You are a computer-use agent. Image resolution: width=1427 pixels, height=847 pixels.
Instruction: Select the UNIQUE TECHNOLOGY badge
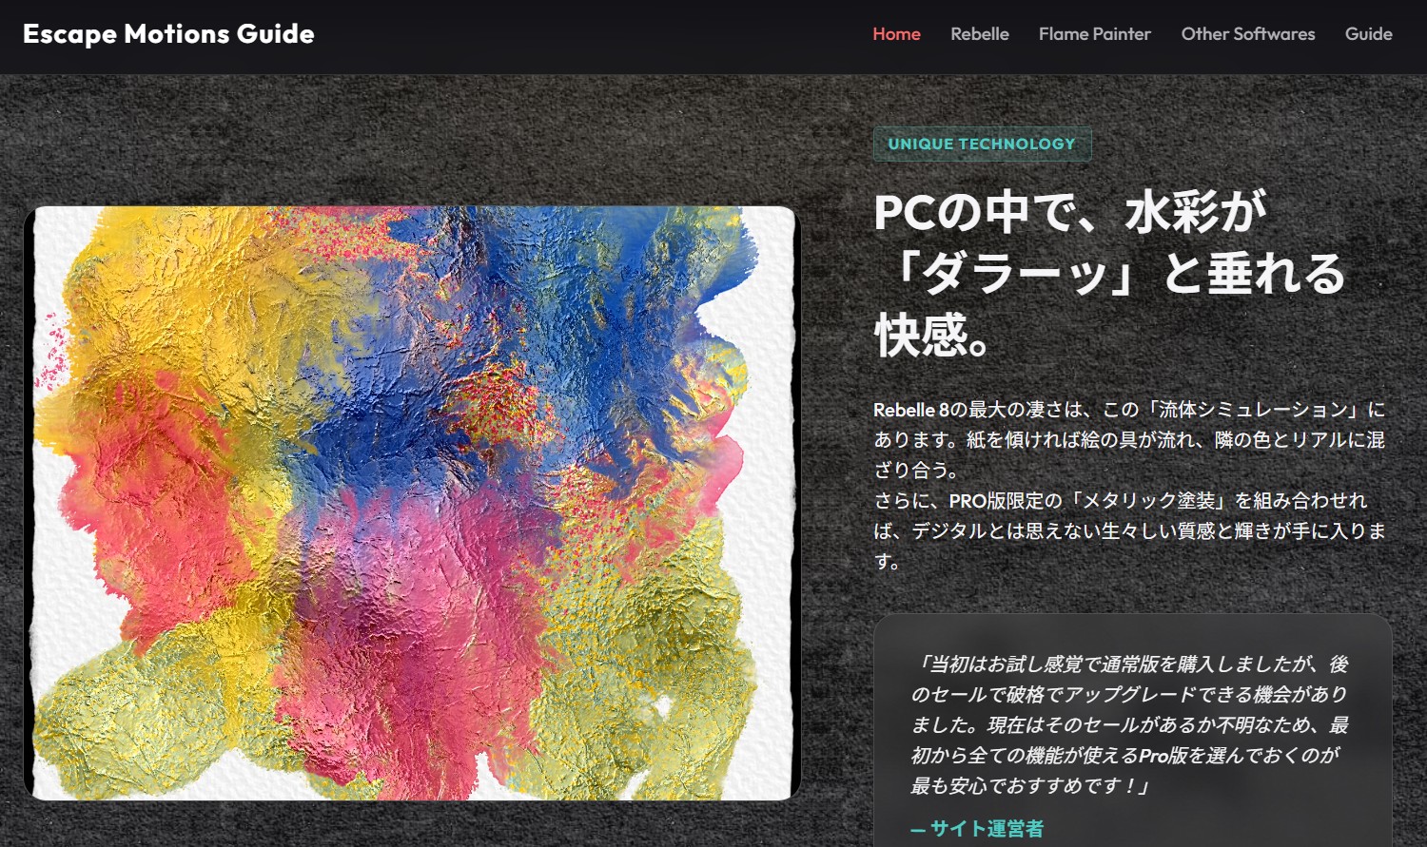click(x=981, y=144)
